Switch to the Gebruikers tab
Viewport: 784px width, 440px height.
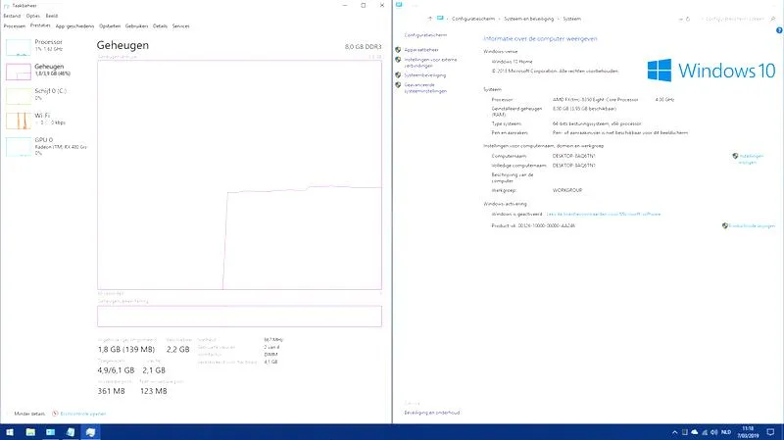[136, 26]
